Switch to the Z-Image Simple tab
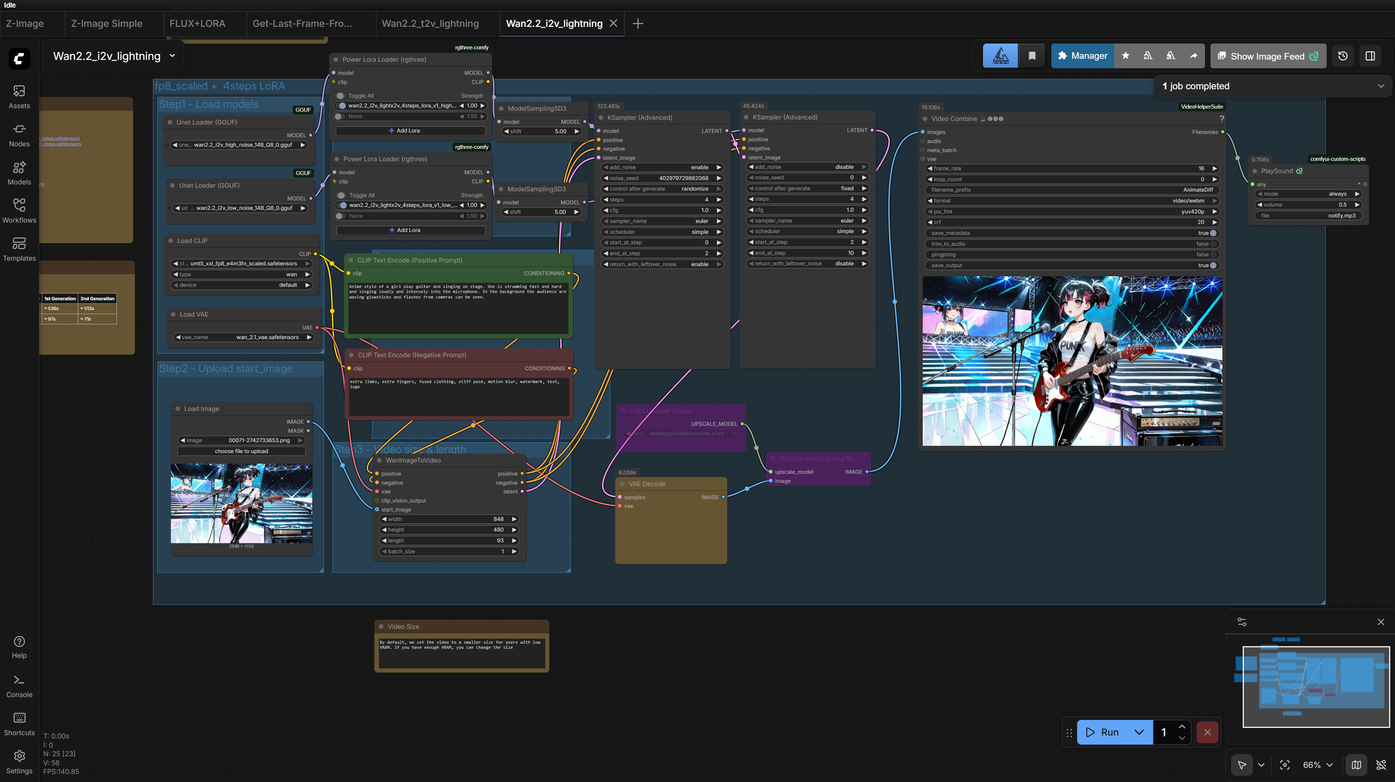 (x=106, y=23)
